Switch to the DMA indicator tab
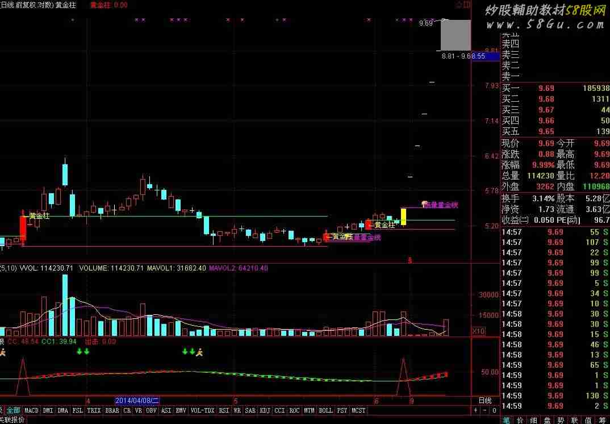This screenshot has height=424, width=610. click(x=63, y=410)
